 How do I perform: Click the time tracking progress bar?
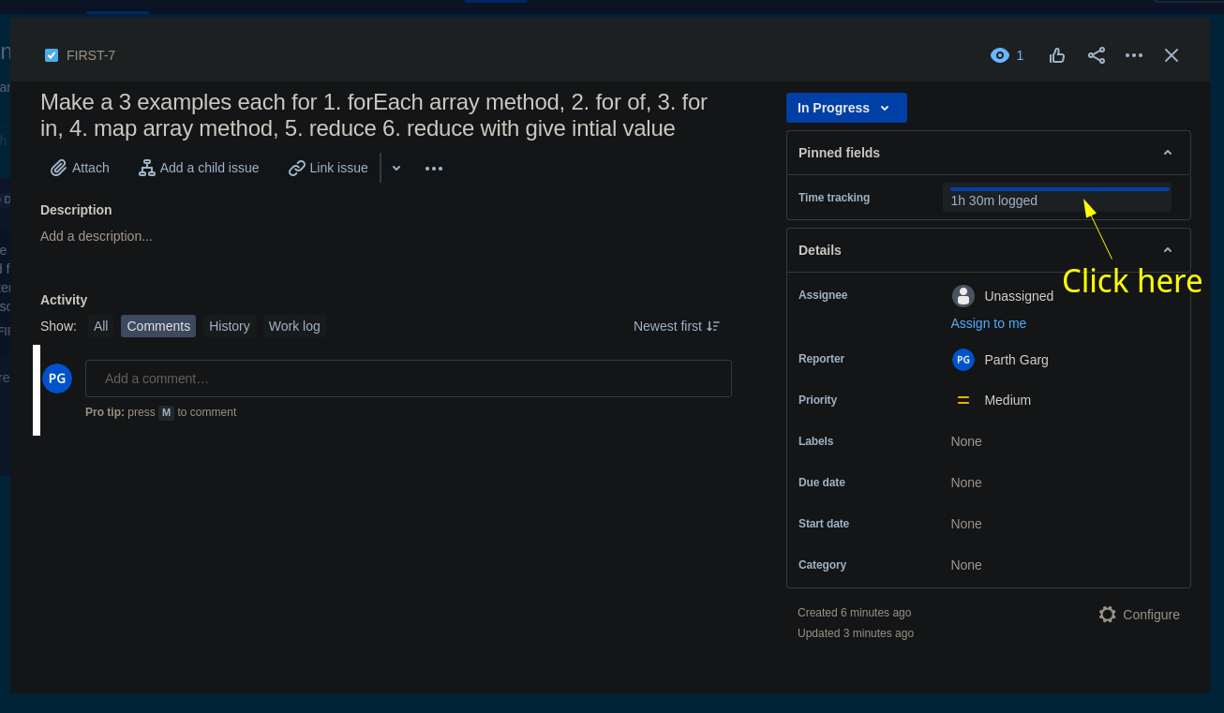[x=1060, y=189]
